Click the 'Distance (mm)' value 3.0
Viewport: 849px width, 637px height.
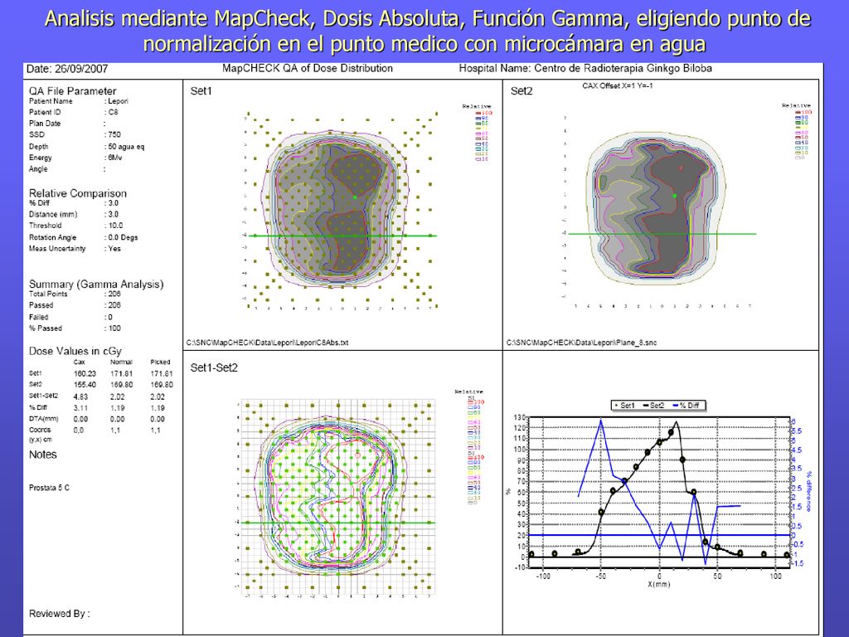[x=113, y=215]
